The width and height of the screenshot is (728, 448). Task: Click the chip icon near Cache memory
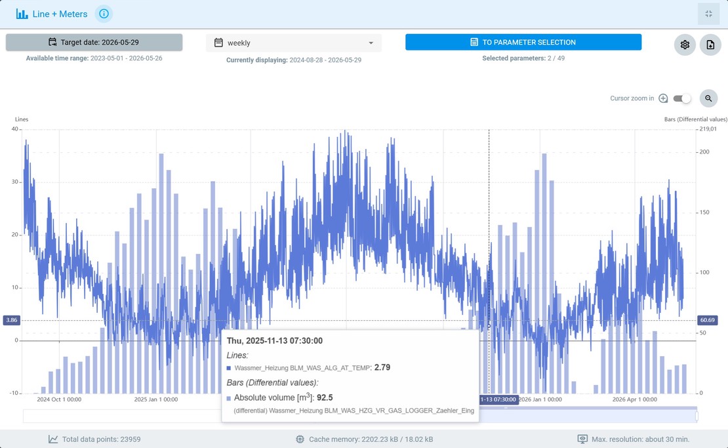tap(300, 439)
